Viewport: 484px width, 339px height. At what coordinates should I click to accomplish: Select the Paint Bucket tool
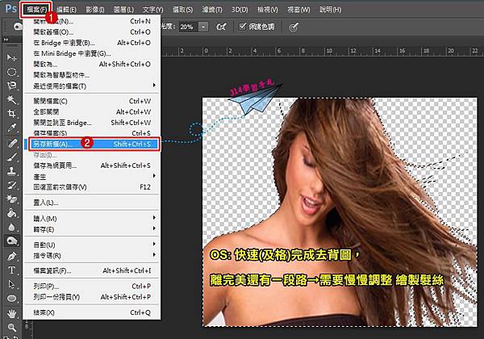(12, 213)
